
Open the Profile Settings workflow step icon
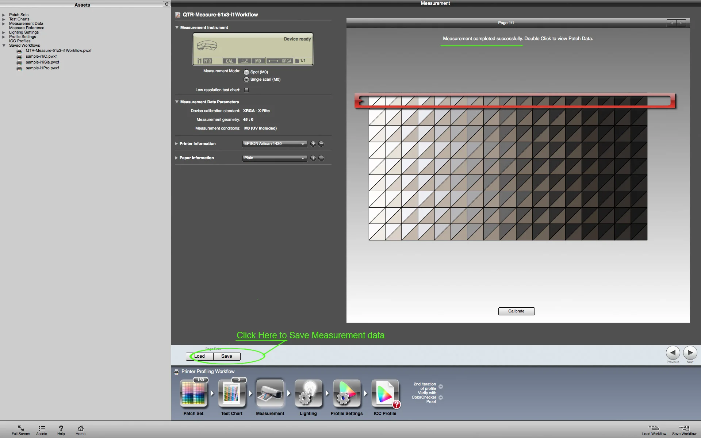click(346, 393)
